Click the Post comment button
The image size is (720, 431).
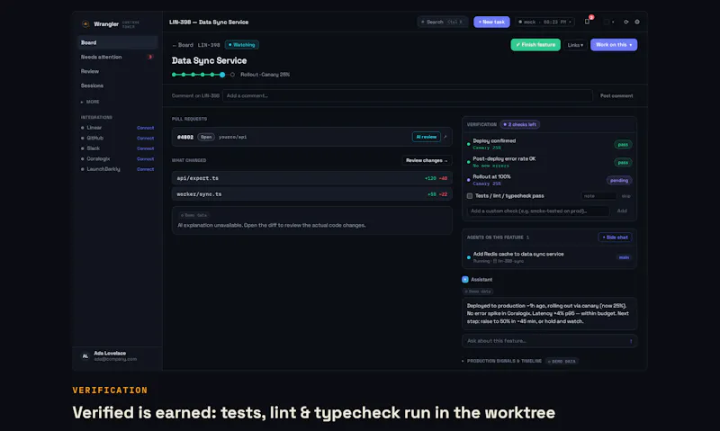click(616, 96)
